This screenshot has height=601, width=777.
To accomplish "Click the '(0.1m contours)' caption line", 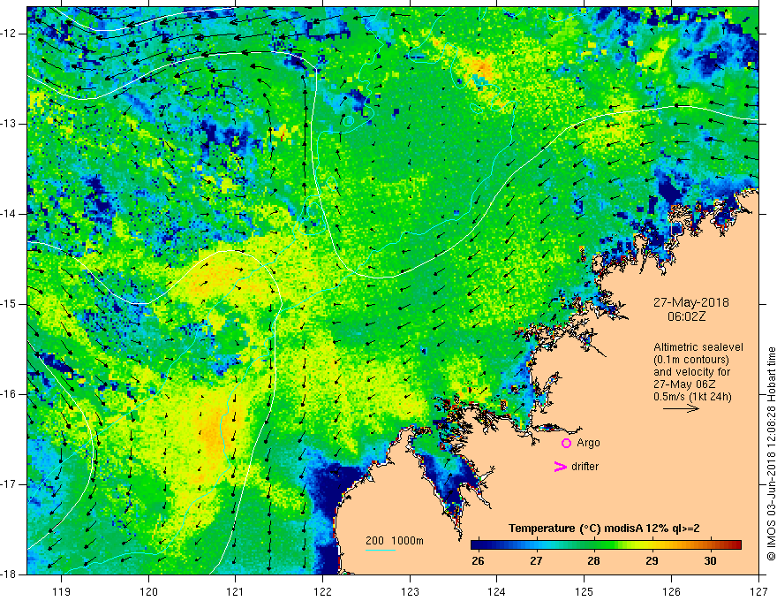I will point(691,360).
